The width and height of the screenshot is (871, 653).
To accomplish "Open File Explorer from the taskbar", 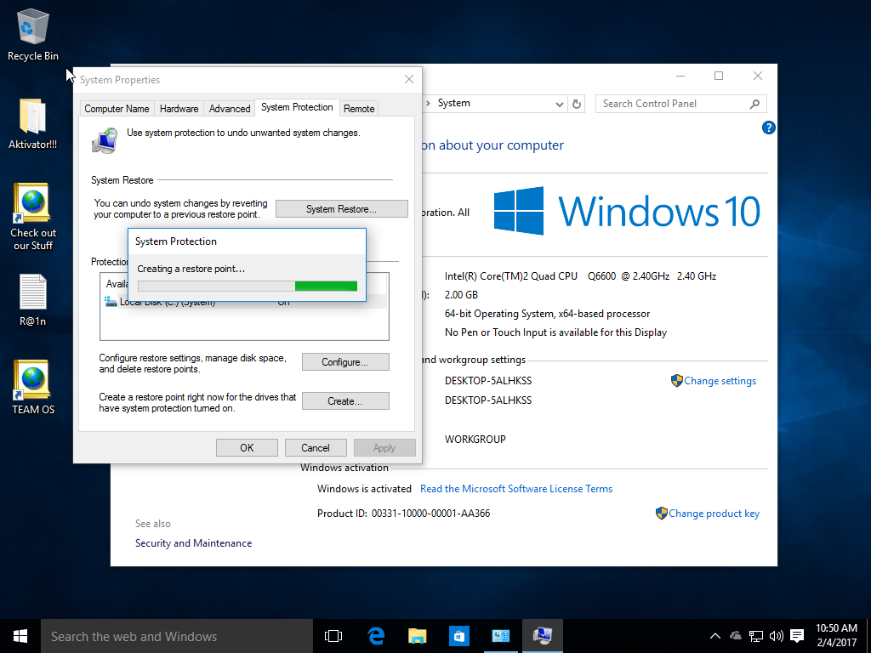I will pos(417,636).
